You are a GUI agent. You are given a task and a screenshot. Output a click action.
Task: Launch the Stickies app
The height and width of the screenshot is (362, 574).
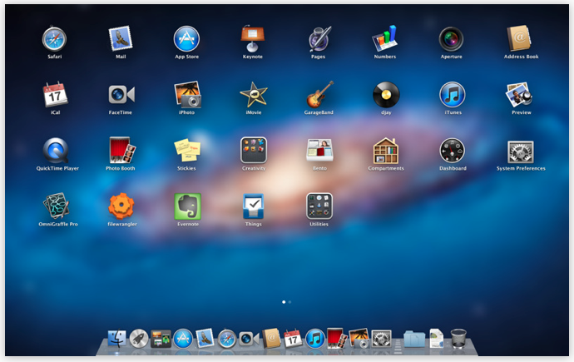[x=187, y=150]
